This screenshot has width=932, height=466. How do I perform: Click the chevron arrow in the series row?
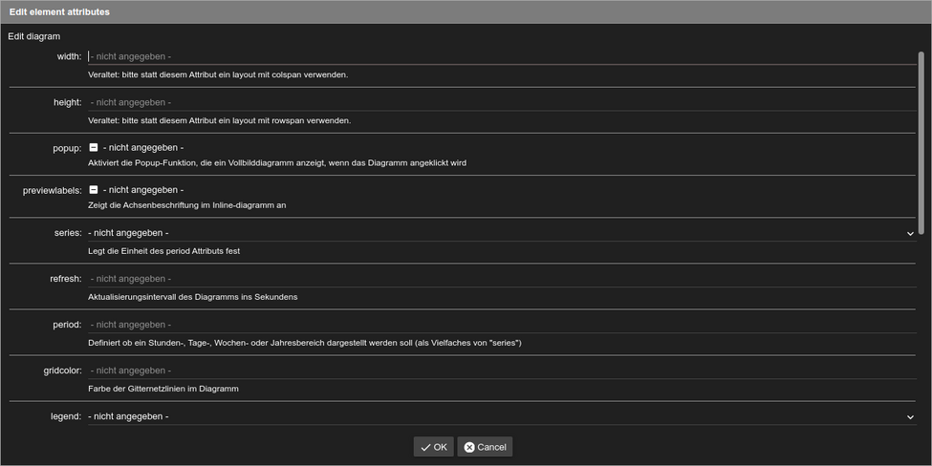click(x=910, y=233)
